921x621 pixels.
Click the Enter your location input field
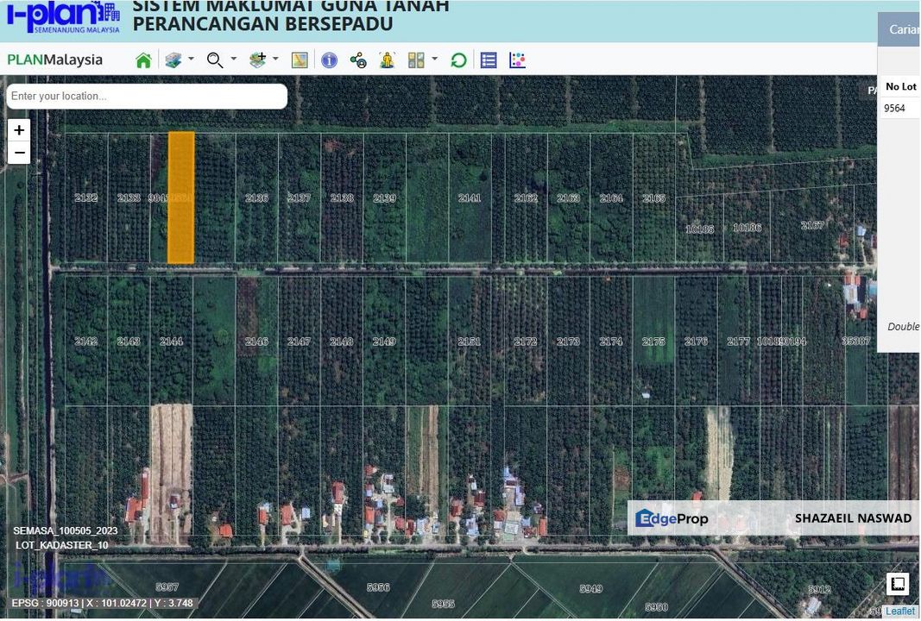[x=147, y=96]
